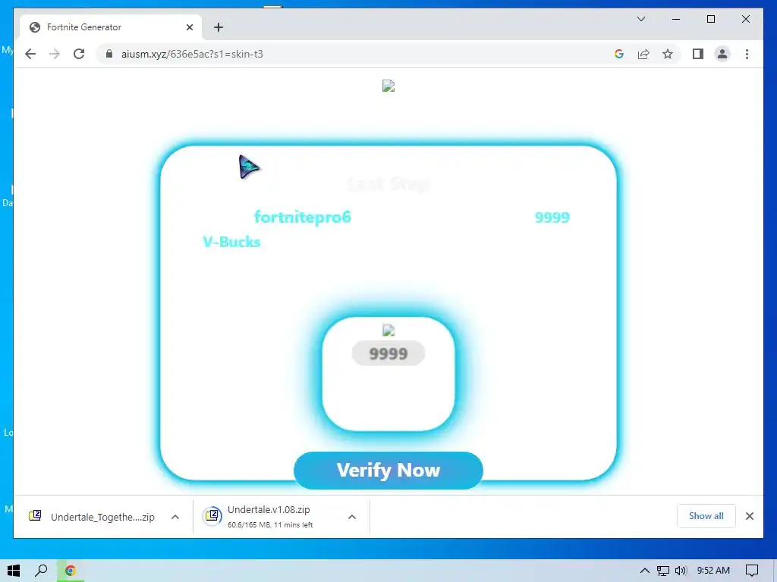Open the volume tray icon
This screenshot has height=582, width=777.
[681, 571]
